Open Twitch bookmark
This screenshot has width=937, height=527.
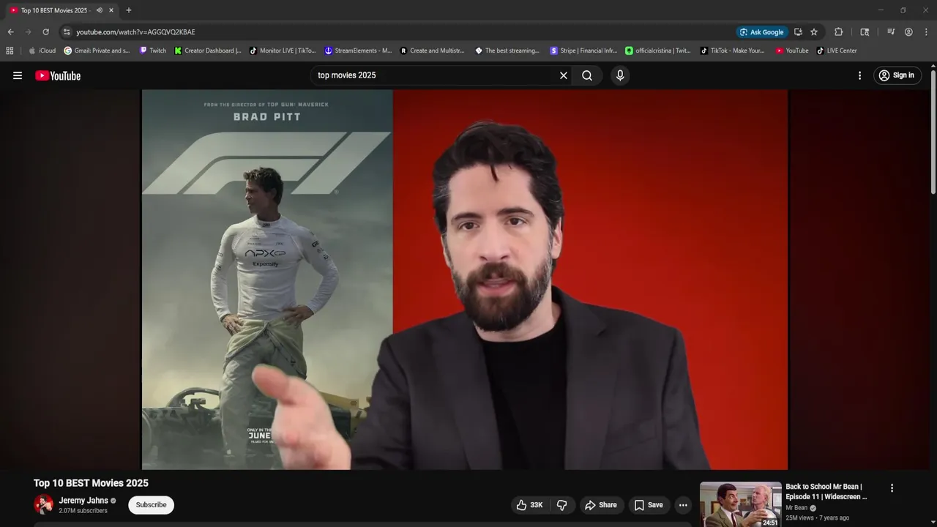(153, 51)
